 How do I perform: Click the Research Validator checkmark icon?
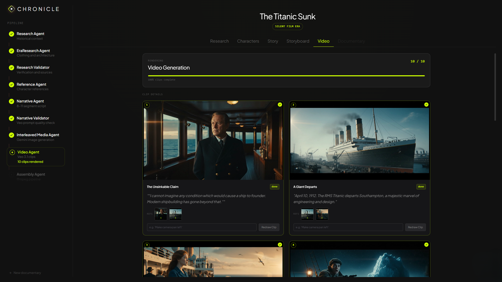tap(12, 68)
